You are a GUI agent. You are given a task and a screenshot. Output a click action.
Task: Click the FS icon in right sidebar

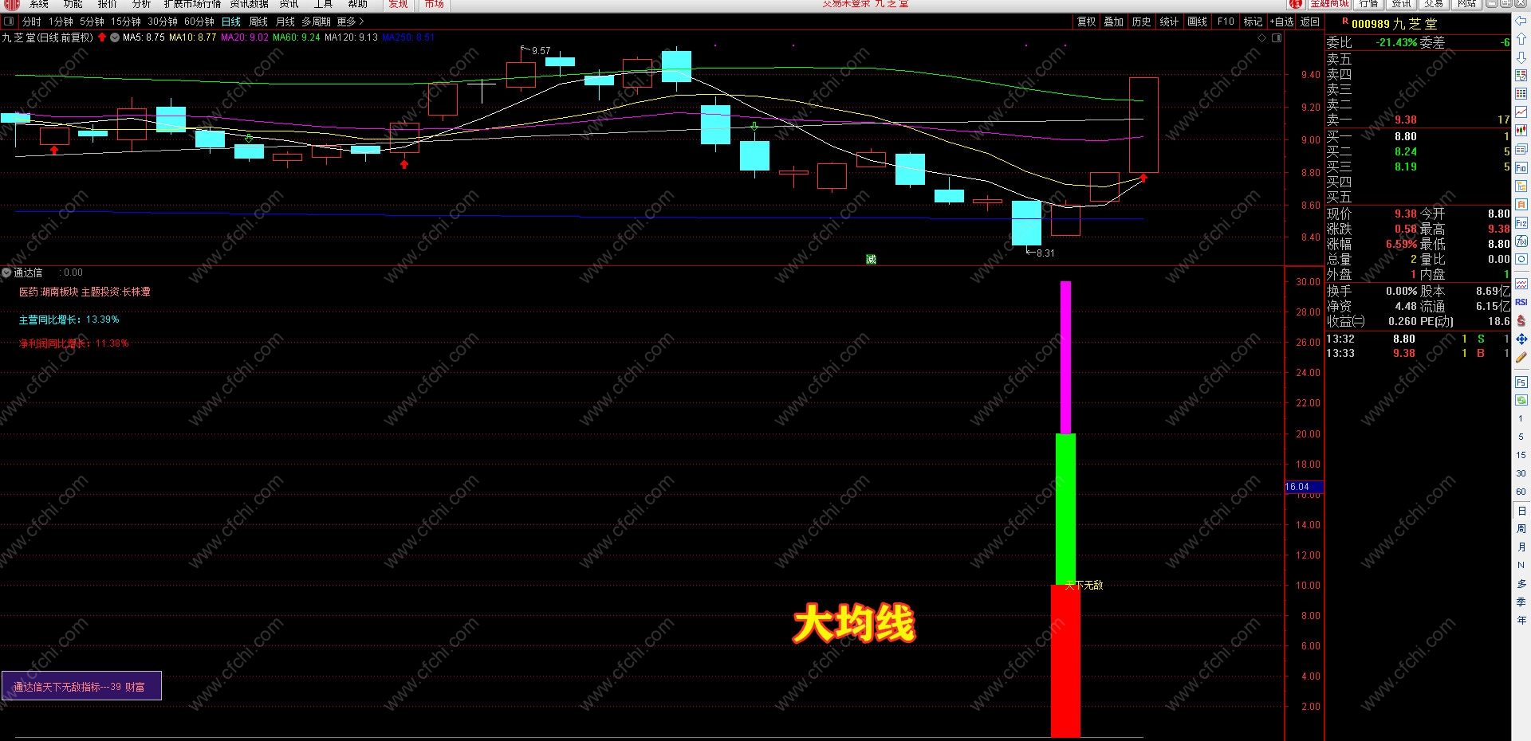[x=1521, y=382]
